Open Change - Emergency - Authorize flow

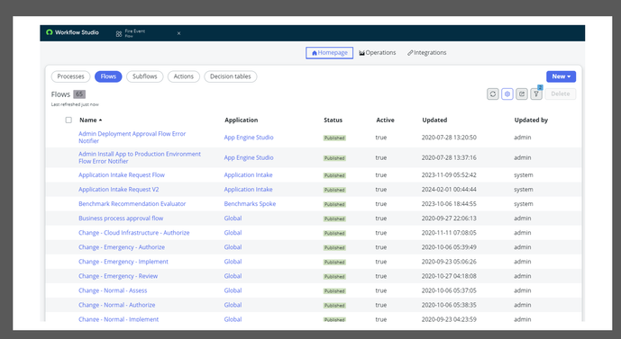tap(122, 247)
